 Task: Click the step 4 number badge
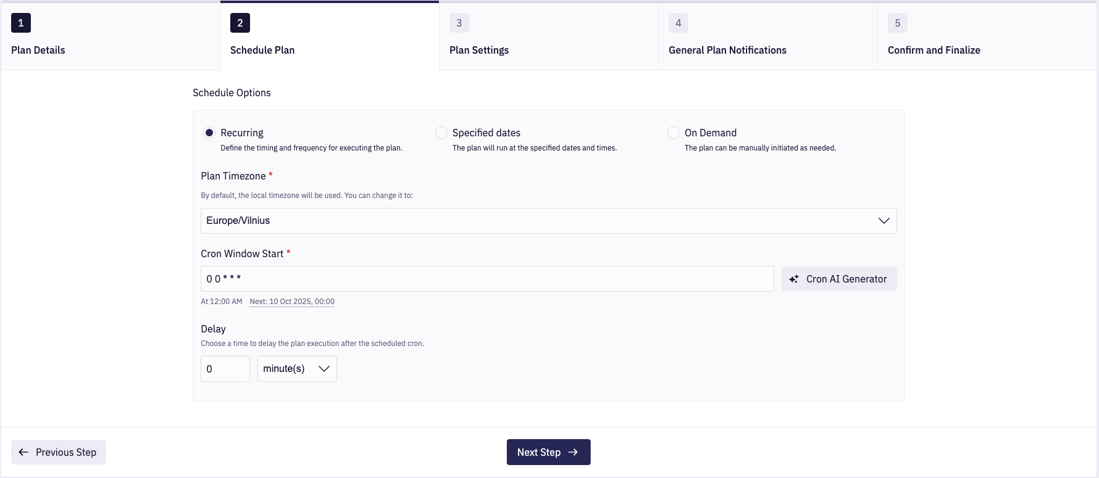[679, 23]
